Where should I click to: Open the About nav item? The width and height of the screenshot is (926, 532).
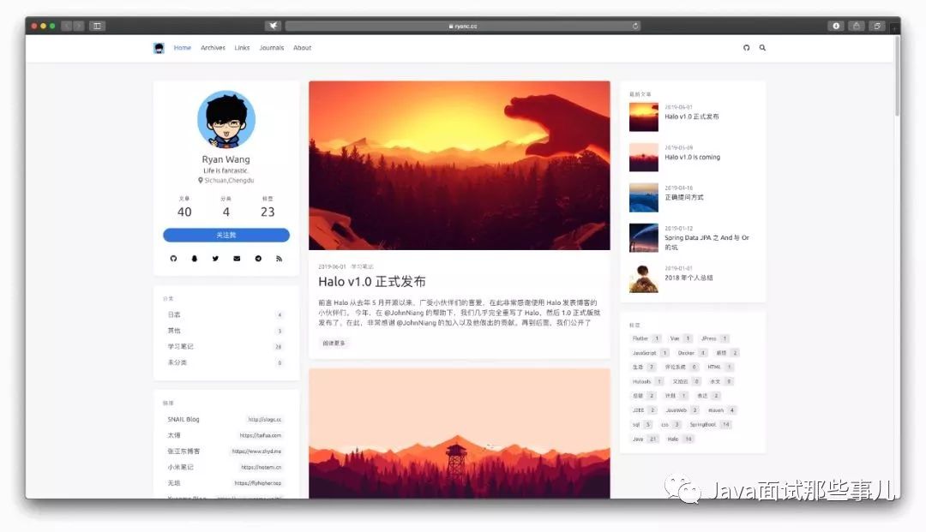coord(303,48)
